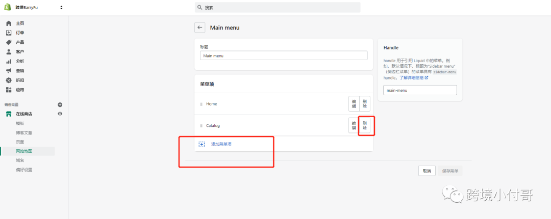Select 在线商店 sales channel
The height and width of the screenshot is (219, 551).
tap(24, 114)
